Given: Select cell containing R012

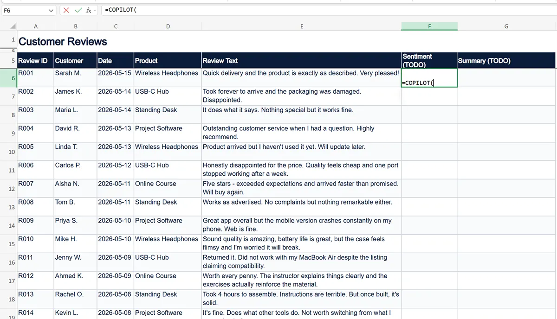Looking at the screenshot, I should (x=36, y=281).
